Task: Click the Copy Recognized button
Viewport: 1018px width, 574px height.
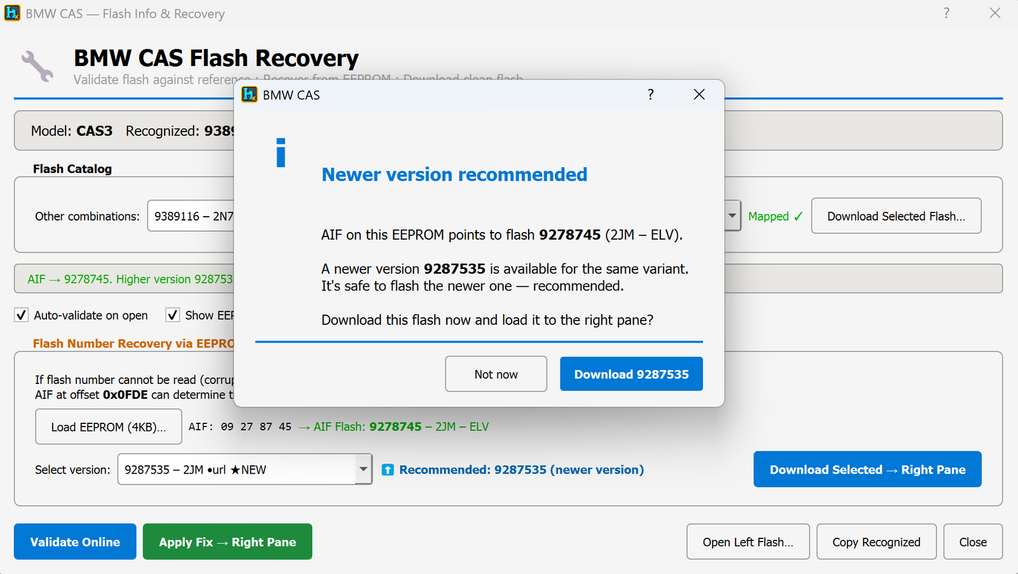Action: (876, 542)
